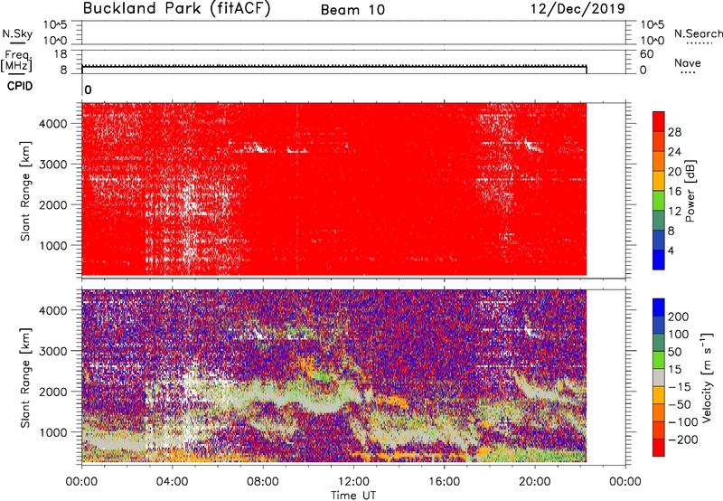This screenshot has height=501, width=723.
Task: Click the title "Buckland Park (fitACF)"
Action: tap(176, 9)
